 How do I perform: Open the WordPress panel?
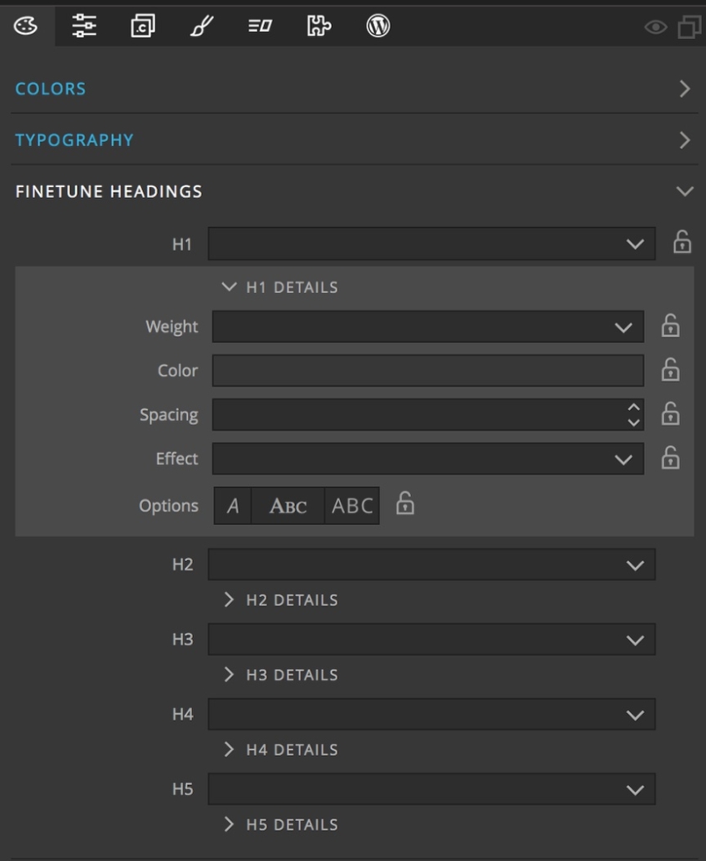pos(378,26)
